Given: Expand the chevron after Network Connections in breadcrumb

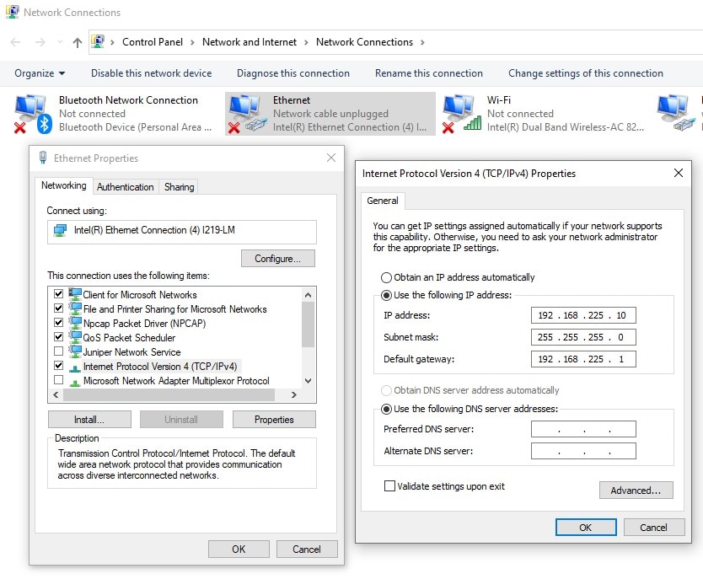Looking at the screenshot, I should [x=422, y=42].
